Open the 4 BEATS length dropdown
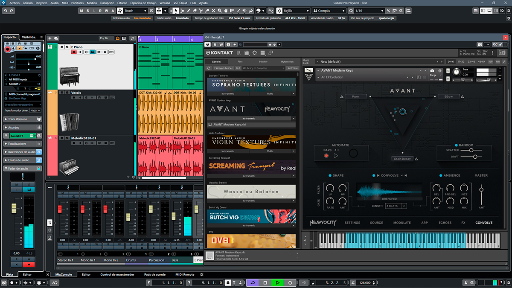The height and width of the screenshot is (288, 512). coord(396,206)
